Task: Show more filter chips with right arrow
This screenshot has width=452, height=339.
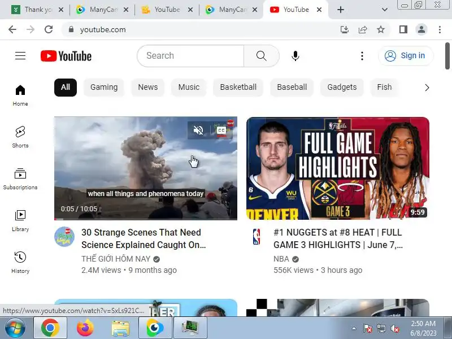Action: (x=427, y=88)
